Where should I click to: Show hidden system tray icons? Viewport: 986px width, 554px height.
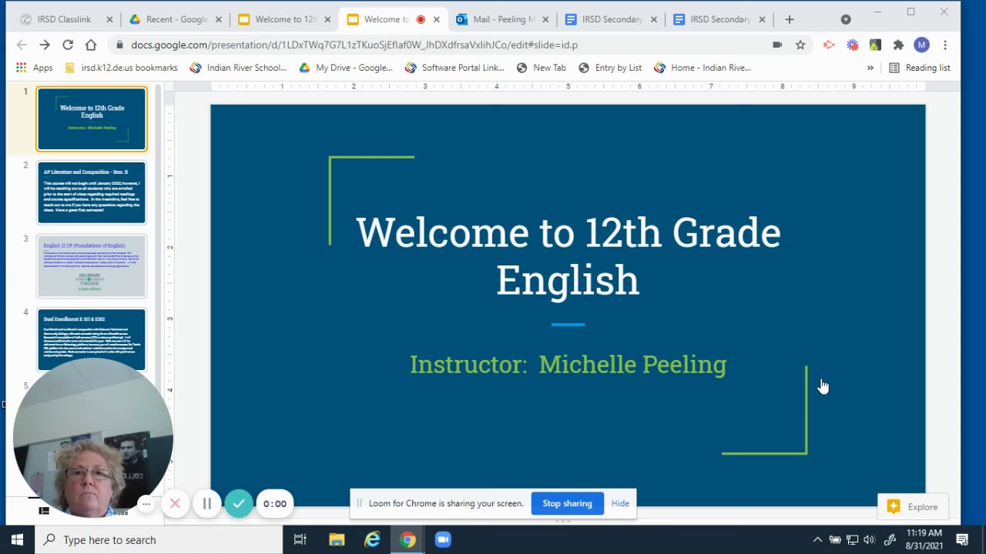(x=817, y=539)
